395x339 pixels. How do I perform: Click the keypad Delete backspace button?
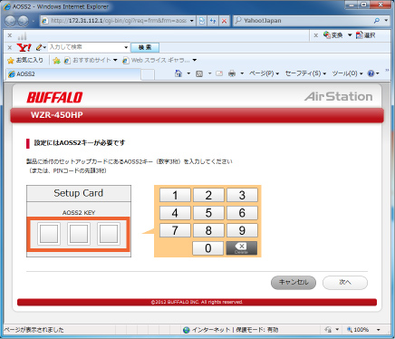pos(242,248)
